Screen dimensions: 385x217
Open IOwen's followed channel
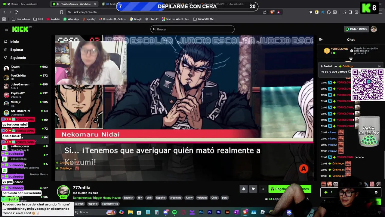[x=26, y=68]
